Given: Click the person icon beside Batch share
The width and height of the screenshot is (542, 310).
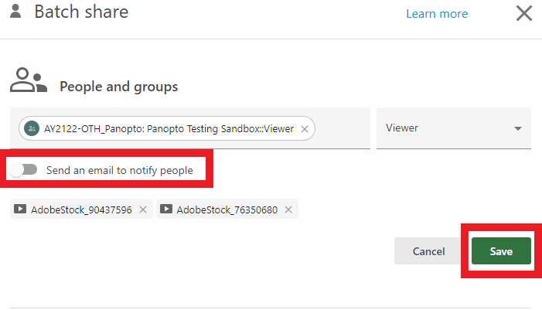Looking at the screenshot, I should click(x=15, y=12).
